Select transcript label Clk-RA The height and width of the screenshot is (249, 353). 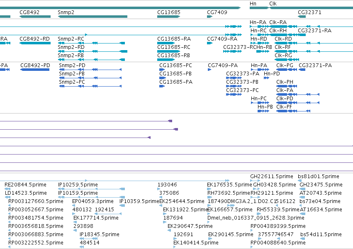tap(278, 22)
